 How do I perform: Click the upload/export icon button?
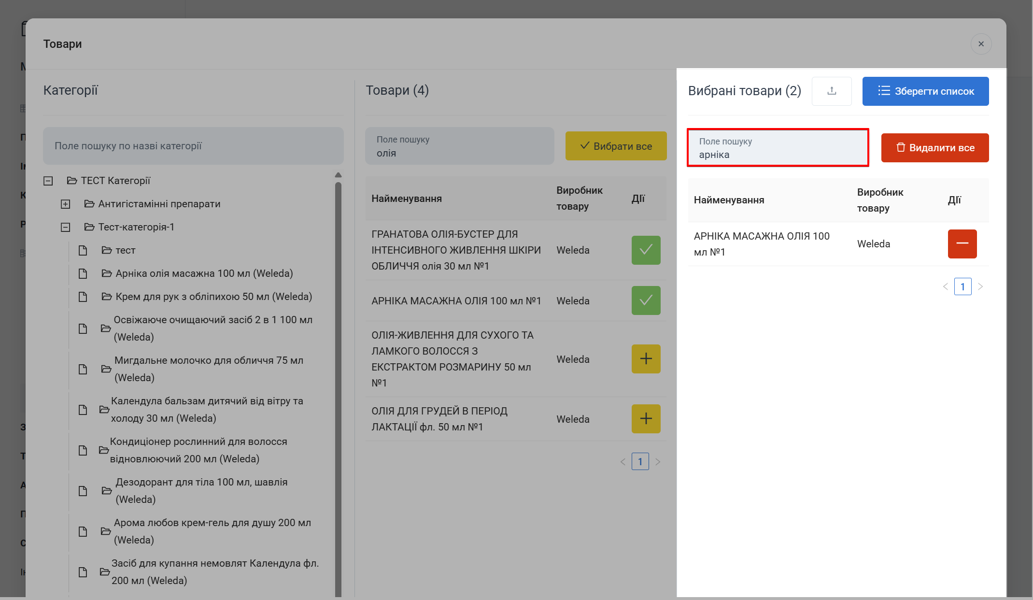click(831, 91)
